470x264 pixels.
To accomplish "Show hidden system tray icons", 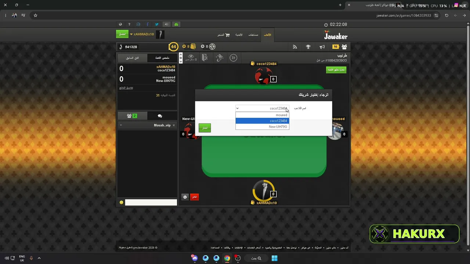I will click(x=39, y=258).
